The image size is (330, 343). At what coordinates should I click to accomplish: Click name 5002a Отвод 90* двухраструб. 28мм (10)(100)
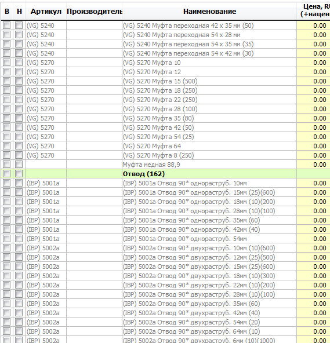click(199, 294)
